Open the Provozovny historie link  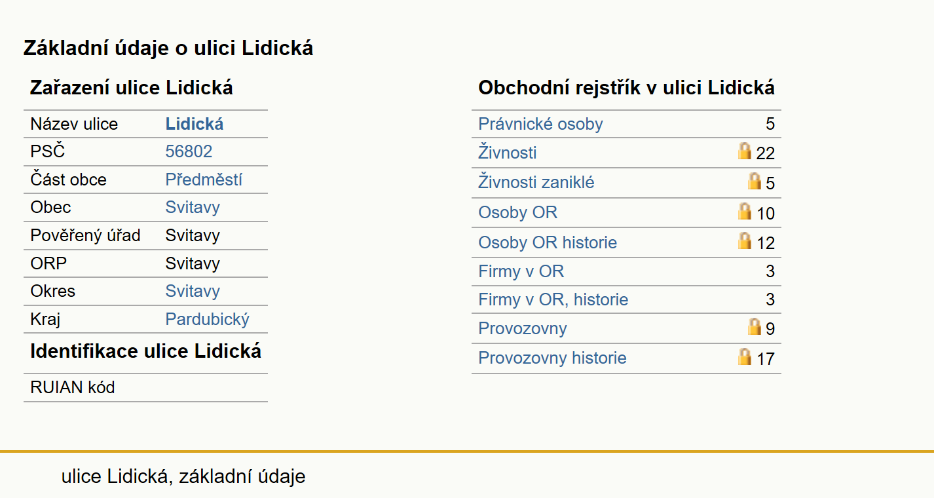click(x=552, y=358)
